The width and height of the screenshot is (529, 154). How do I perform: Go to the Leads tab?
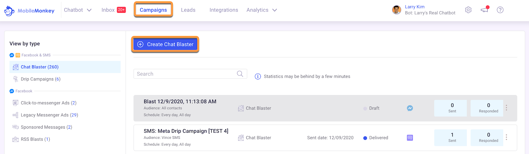coord(188,10)
